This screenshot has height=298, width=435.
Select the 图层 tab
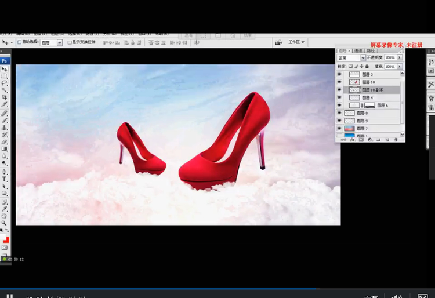click(x=345, y=50)
